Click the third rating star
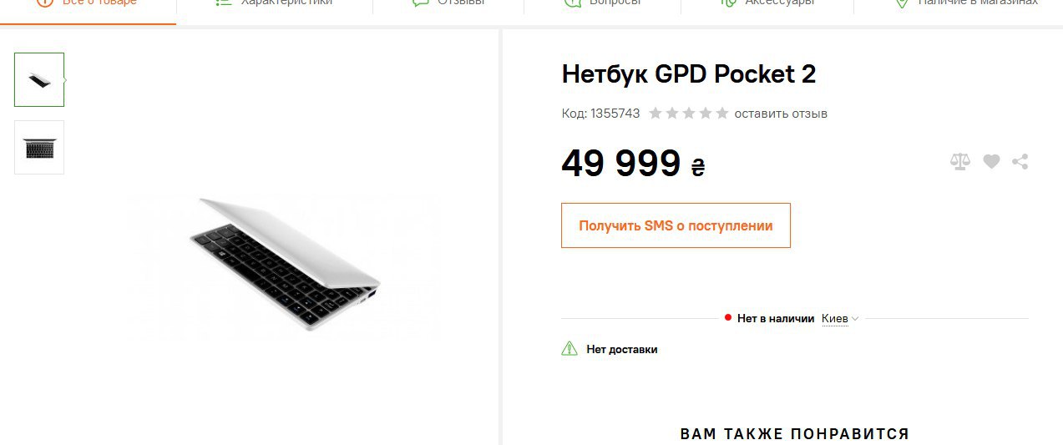Viewport: 1063px width, 445px height. [689, 113]
